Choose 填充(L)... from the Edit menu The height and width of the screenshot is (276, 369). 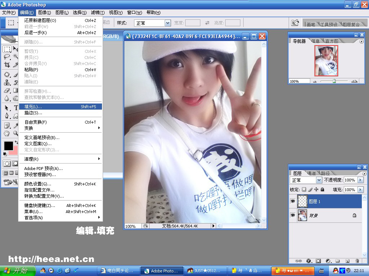(x=33, y=107)
